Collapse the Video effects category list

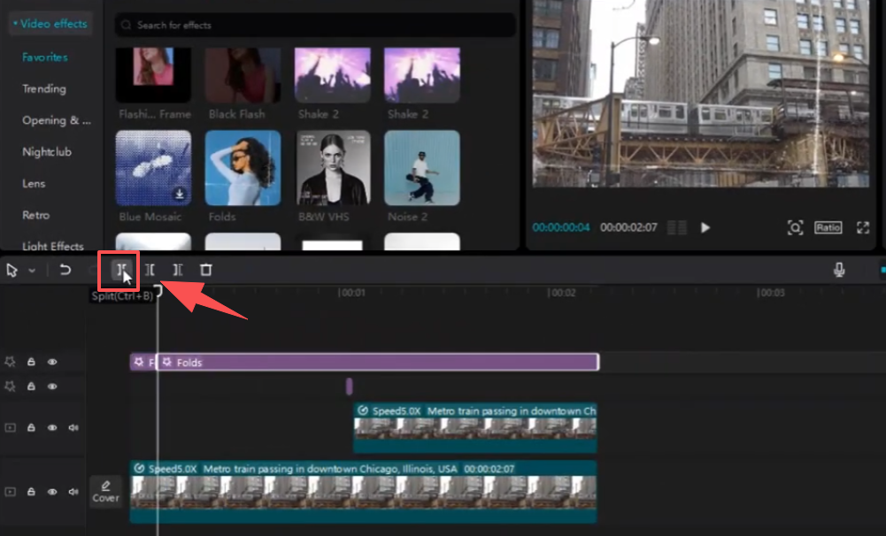[x=15, y=24]
